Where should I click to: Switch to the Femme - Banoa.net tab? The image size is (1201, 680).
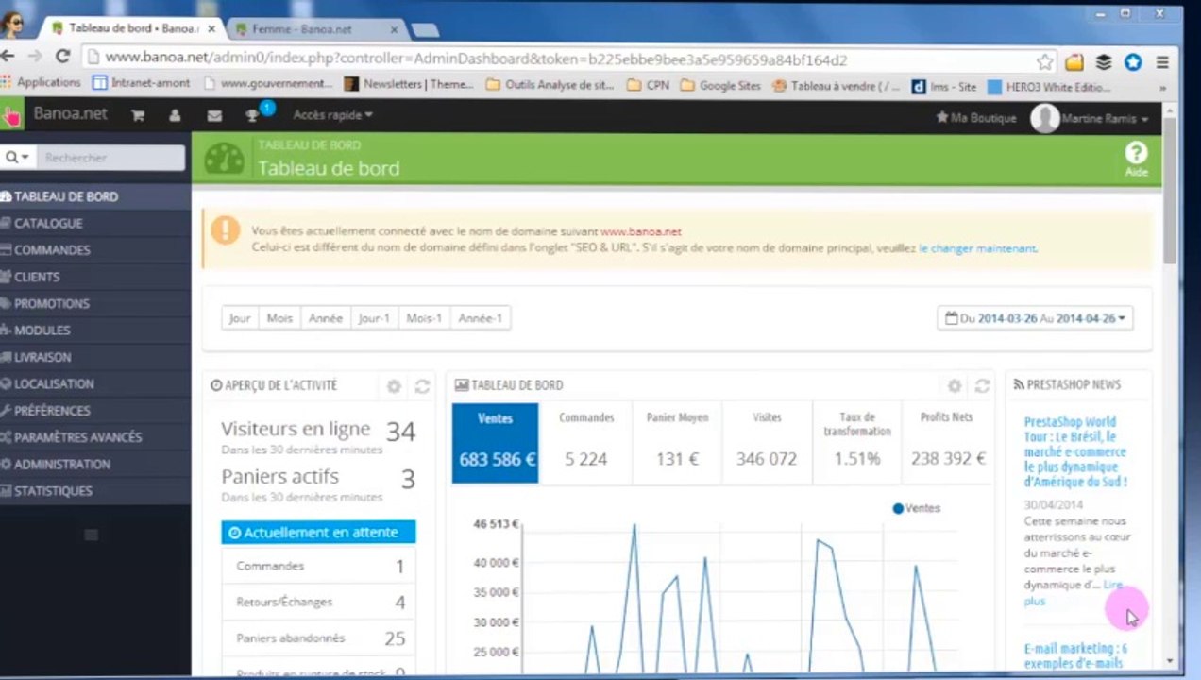314,29
